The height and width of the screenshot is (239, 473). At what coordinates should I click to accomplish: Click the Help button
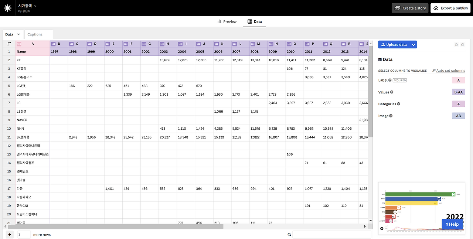(452, 224)
